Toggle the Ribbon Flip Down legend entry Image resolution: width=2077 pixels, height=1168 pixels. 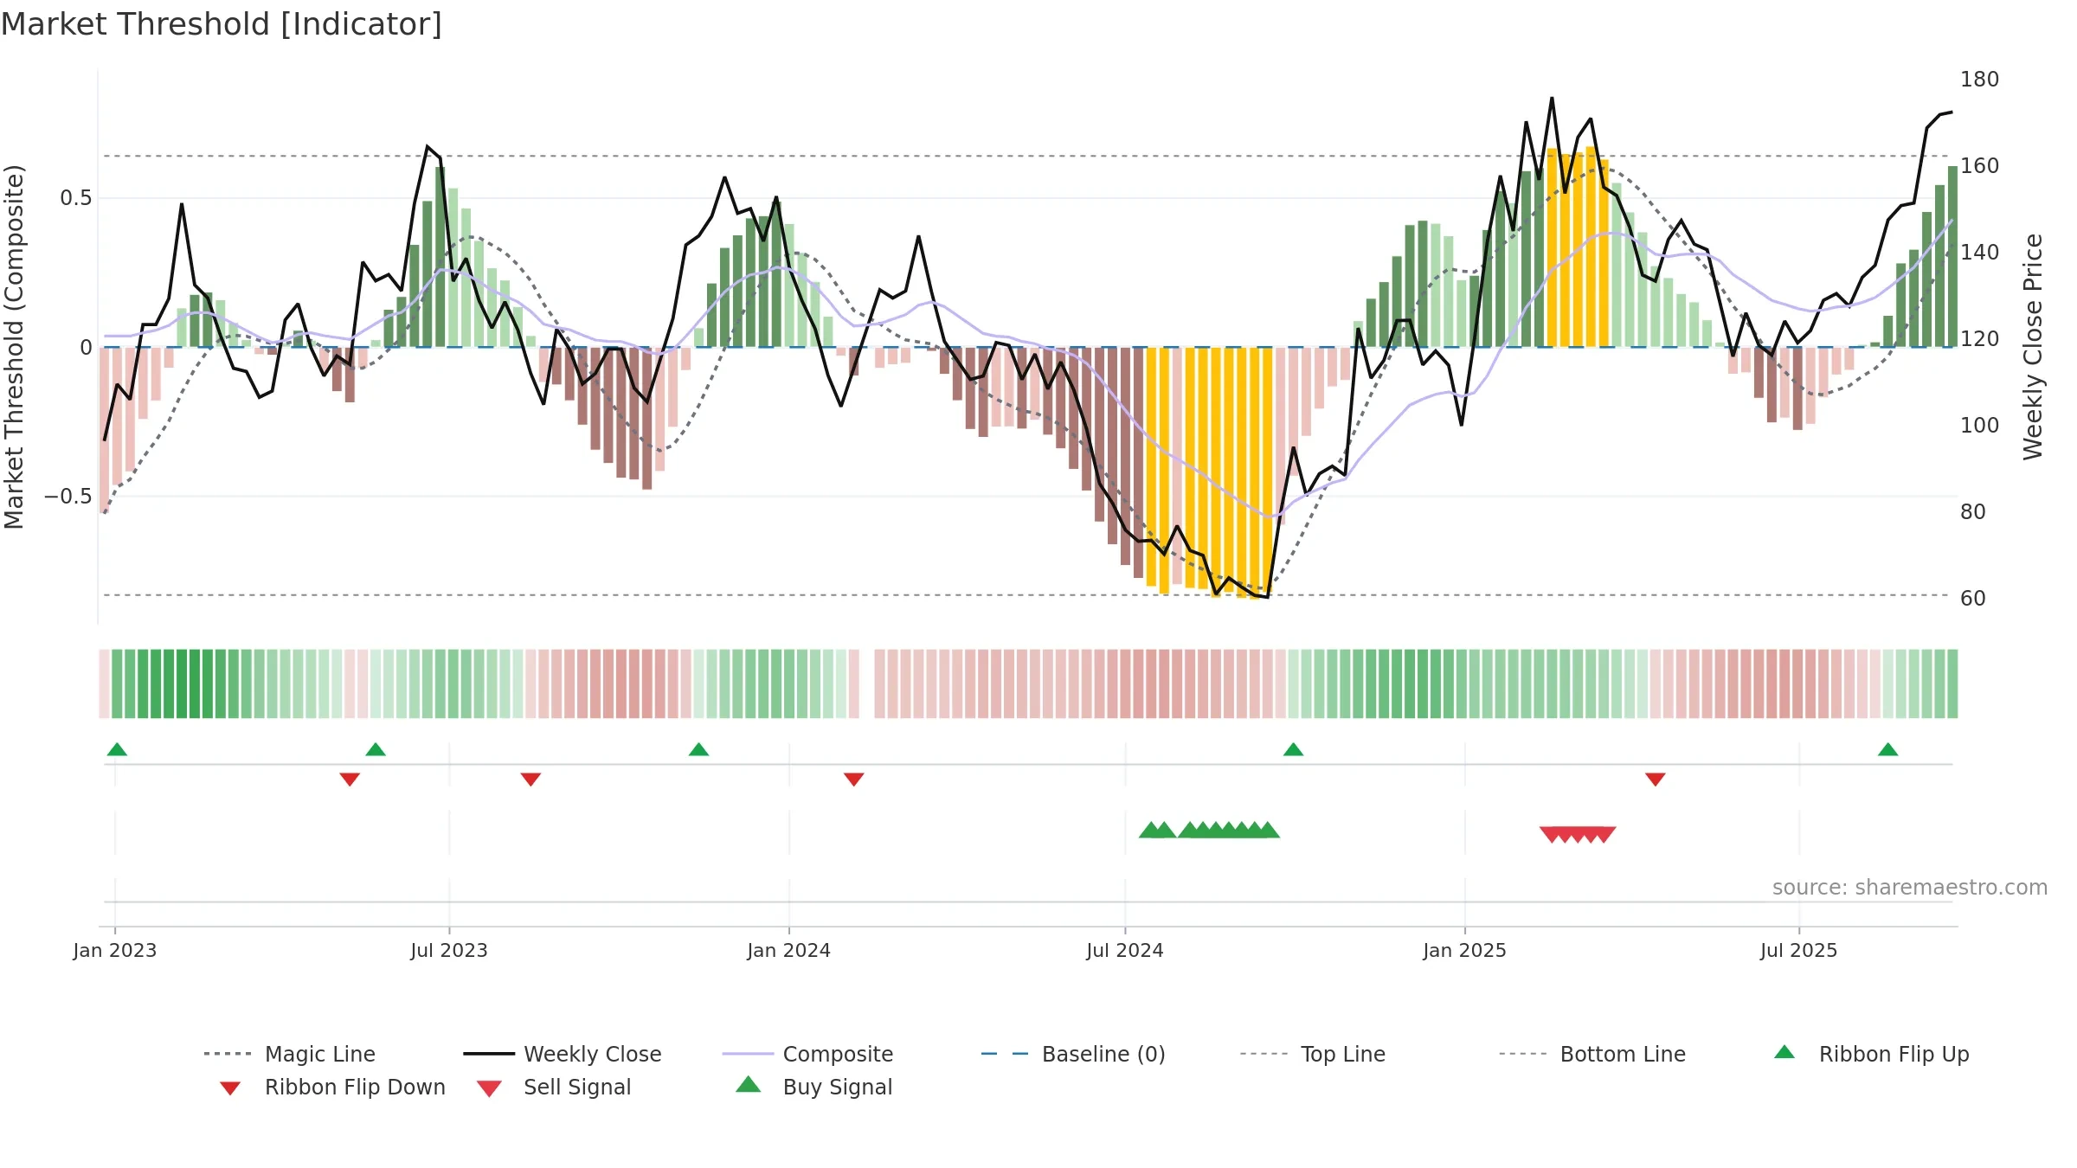[332, 1087]
